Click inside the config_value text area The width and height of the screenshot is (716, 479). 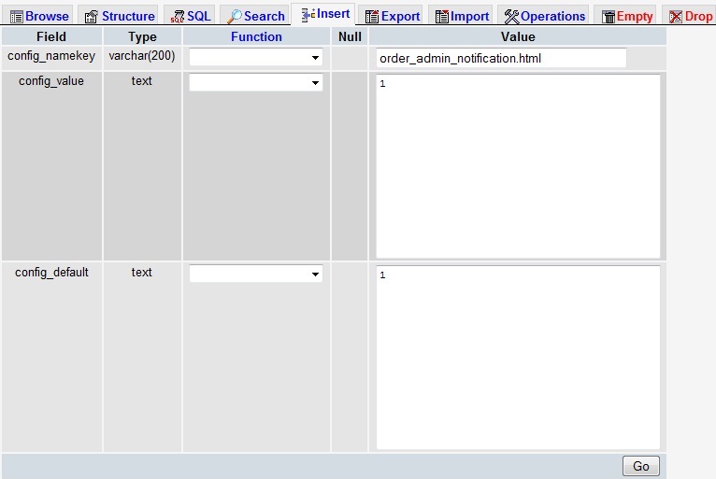[x=518, y=166]
